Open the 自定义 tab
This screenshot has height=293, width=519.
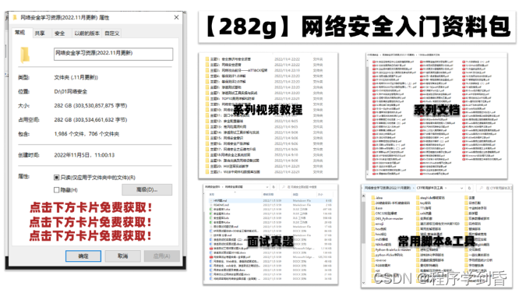click(x=112, y=33)
